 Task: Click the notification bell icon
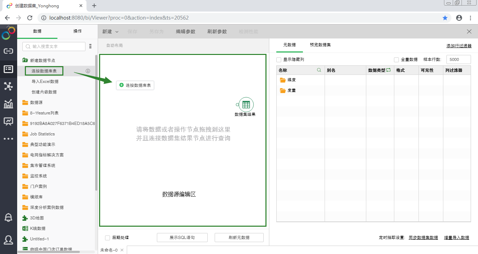coord(8,217)
